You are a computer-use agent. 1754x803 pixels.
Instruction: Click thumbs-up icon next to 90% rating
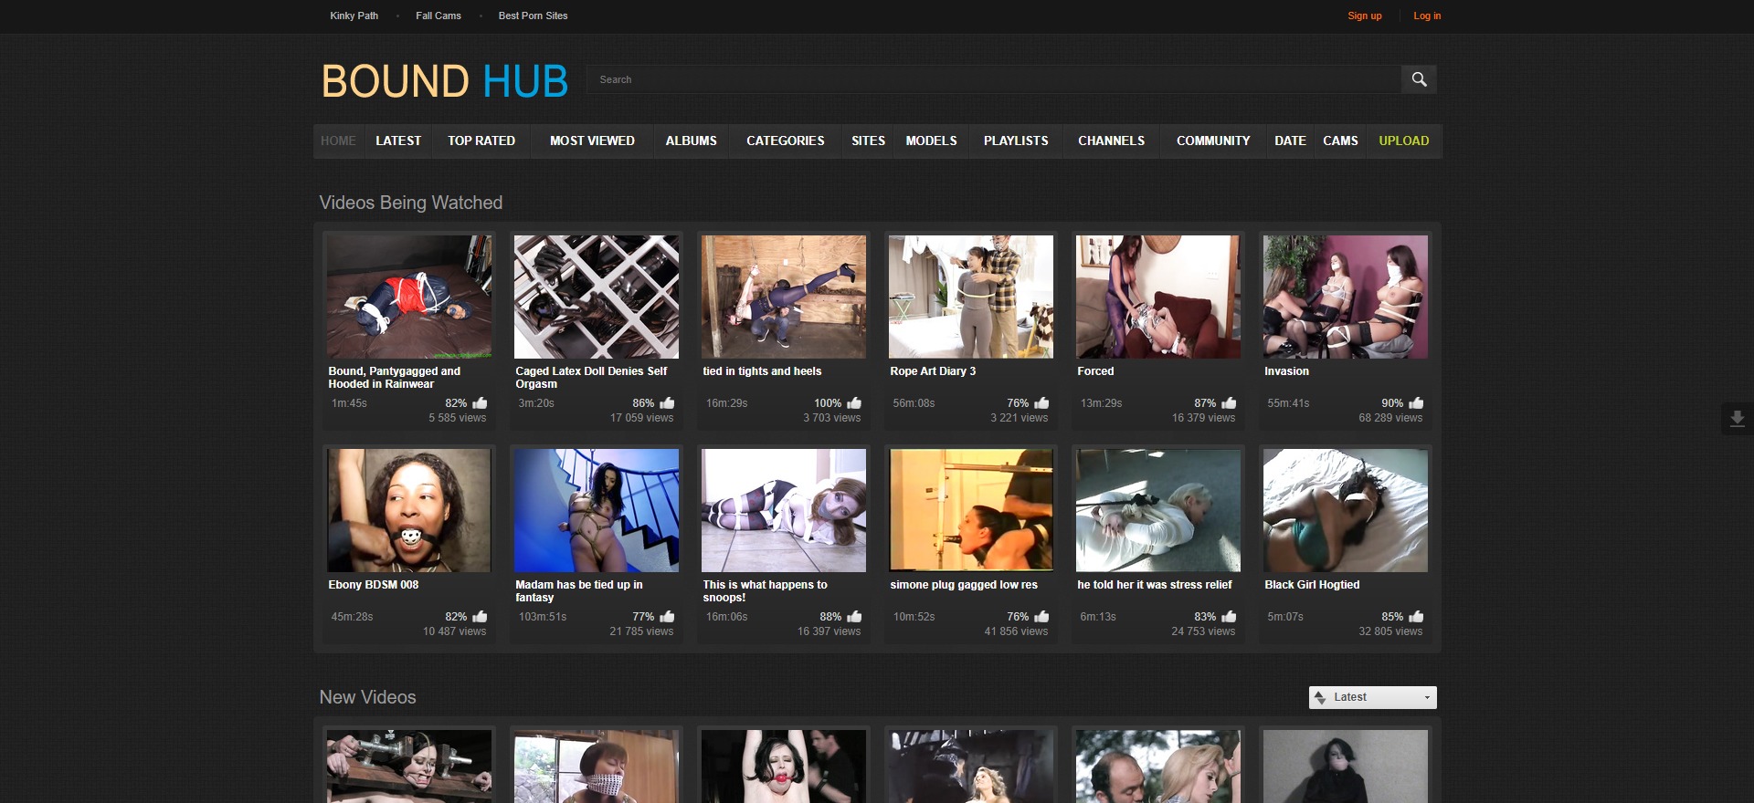(1416, 403)
